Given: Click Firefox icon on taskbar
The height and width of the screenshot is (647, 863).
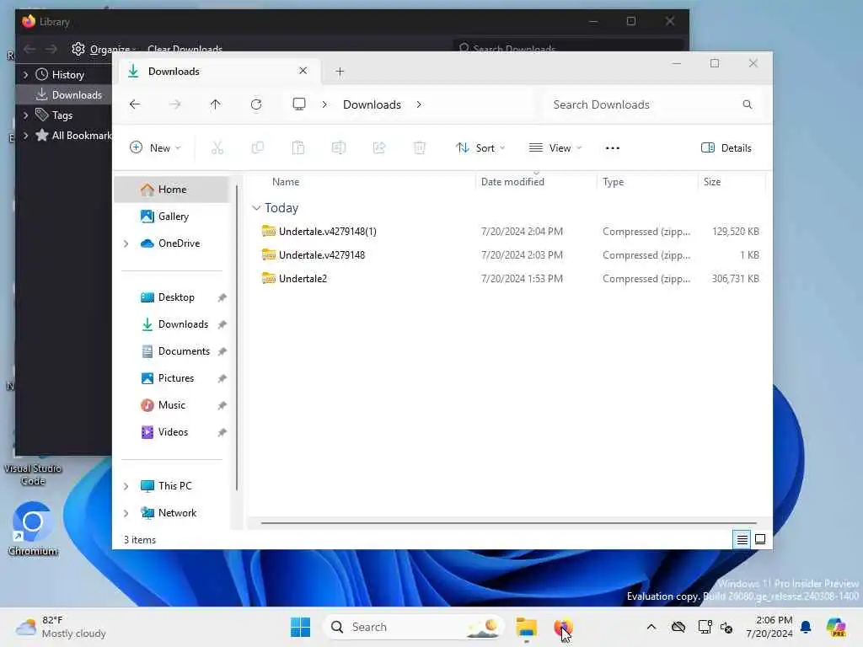Looking at the screenshot, I should 563,627.
